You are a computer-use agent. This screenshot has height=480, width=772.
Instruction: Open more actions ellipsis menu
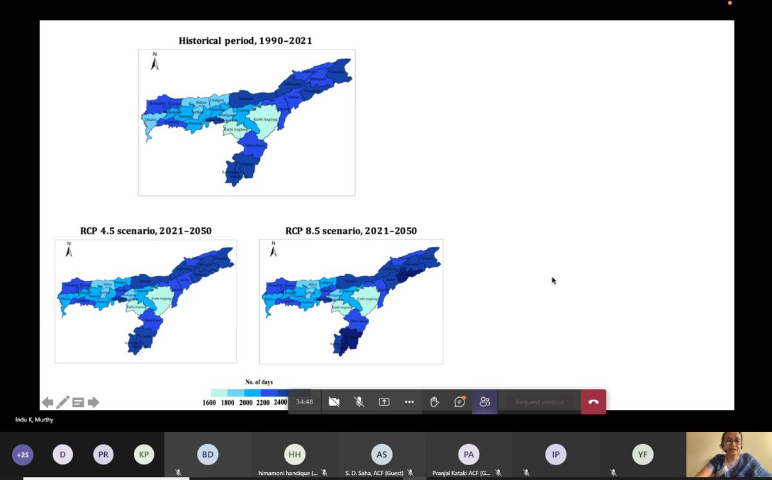click(409, 402)
